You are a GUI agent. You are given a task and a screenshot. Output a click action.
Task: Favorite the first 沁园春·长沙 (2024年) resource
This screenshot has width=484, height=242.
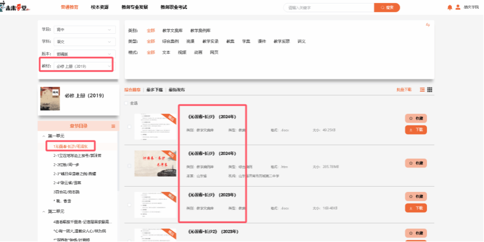click(416, 118)
